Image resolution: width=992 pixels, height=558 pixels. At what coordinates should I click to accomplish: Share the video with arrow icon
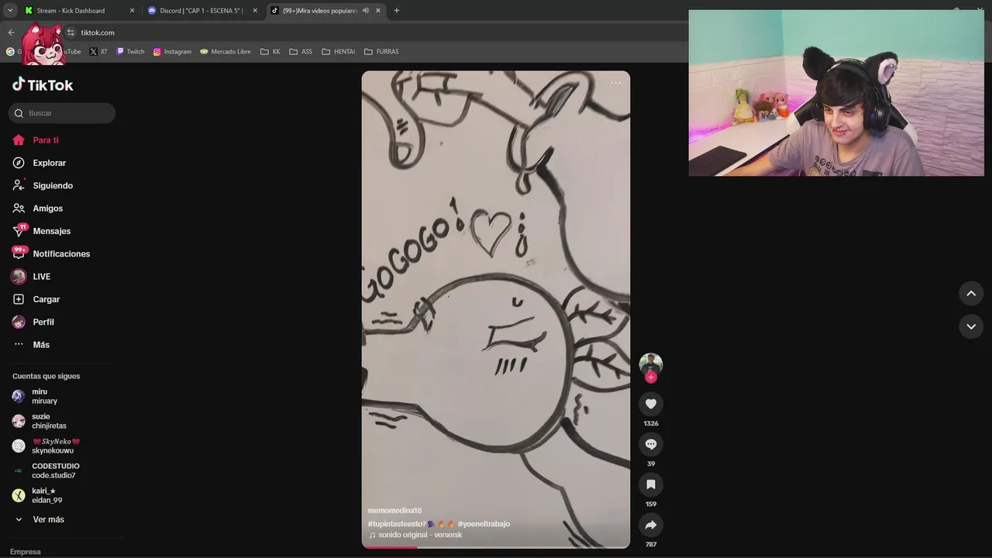tap(651, 525)
